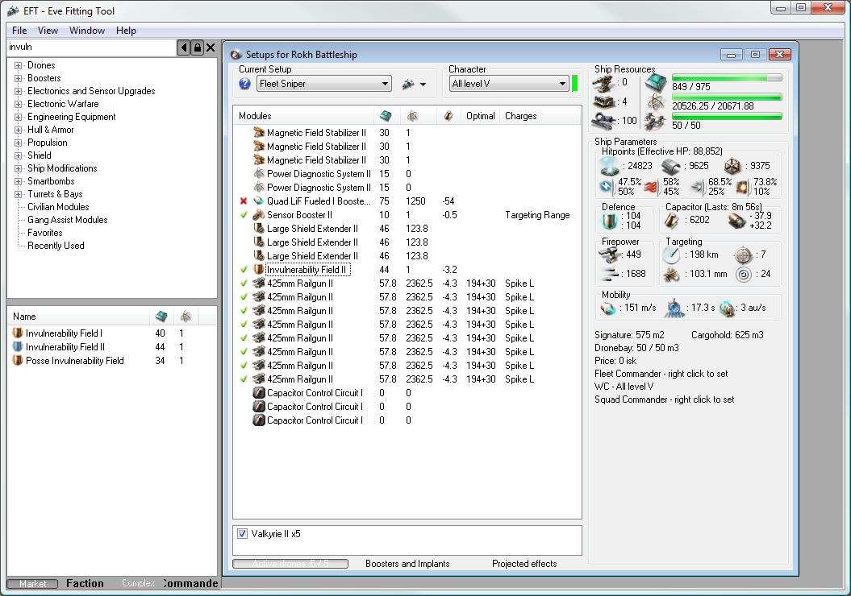
Task: Open the Character dropdown showing All level V
Action: pos(508,84)
